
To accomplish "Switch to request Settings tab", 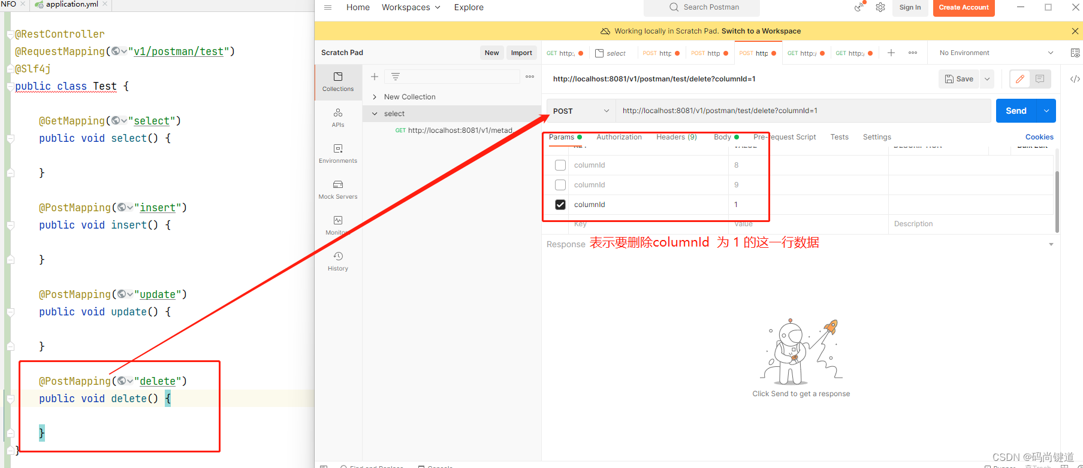I will tap(877, 137).
